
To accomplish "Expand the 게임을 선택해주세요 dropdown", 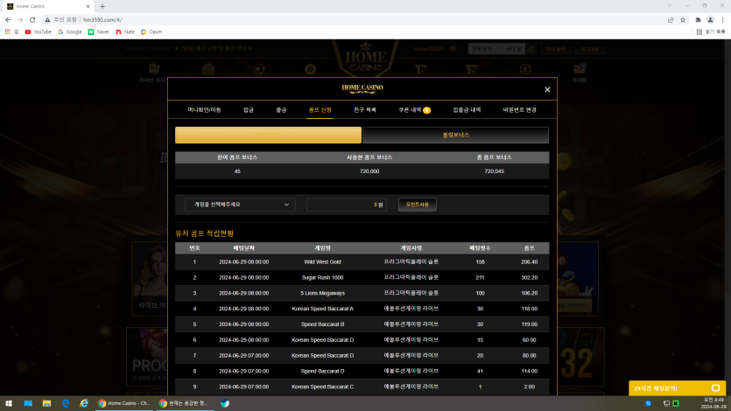I will [240, 205].
